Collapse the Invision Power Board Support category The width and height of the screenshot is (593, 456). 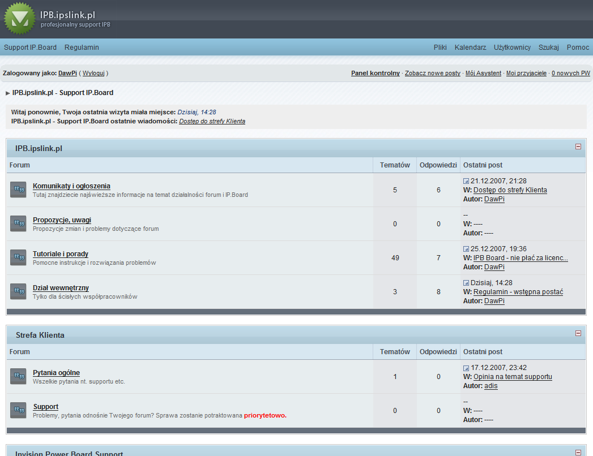click(x=578, y=452)
